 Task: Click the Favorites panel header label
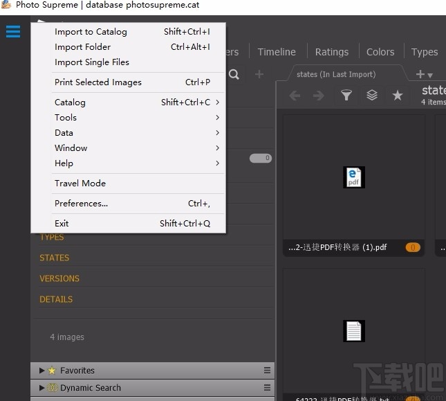77,371
